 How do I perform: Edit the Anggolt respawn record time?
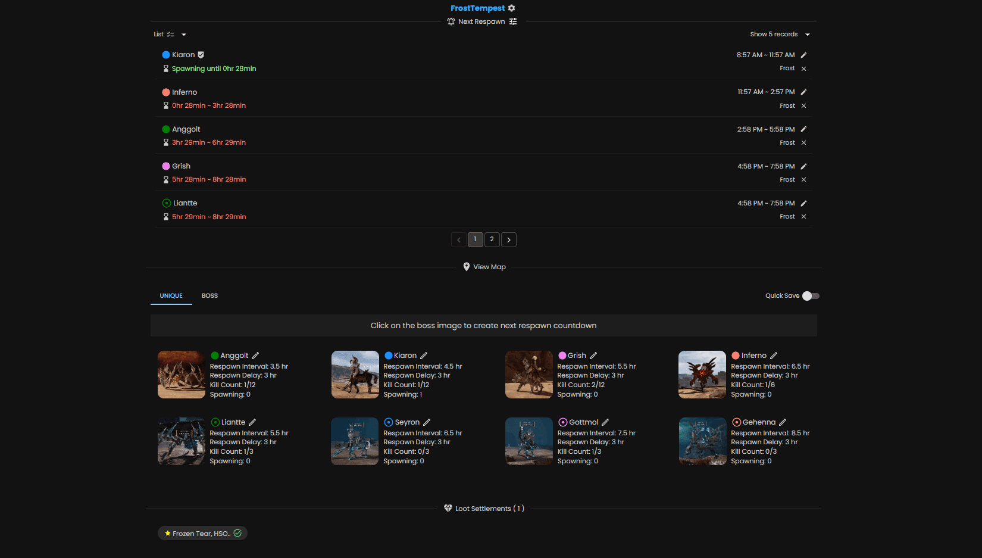click(803, 129)
